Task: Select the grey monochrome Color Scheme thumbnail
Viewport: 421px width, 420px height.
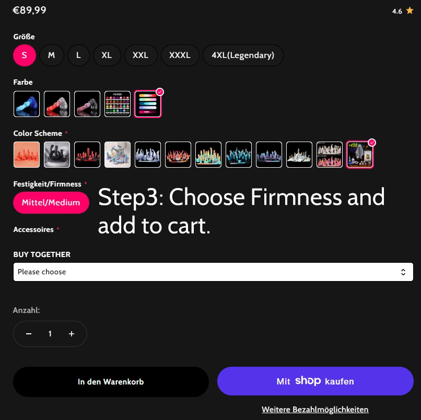Action: pyautogui.click(x=57, y=155)
